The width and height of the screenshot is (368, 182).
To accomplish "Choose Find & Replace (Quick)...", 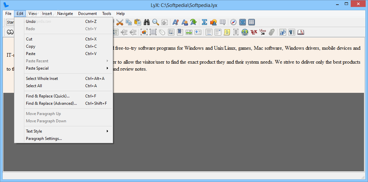I will 64,96.
